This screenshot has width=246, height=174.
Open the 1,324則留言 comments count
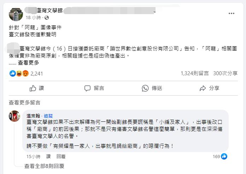pyautogui.click(x=194, y=73)
